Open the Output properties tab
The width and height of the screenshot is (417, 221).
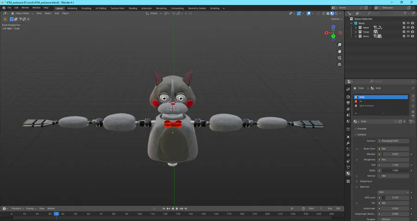(x=348, y=103)
